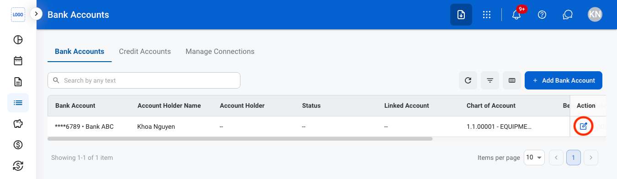617x179 pixels.
Task: Switch to the Manage Connections tab
Action: tap(220, 52)
